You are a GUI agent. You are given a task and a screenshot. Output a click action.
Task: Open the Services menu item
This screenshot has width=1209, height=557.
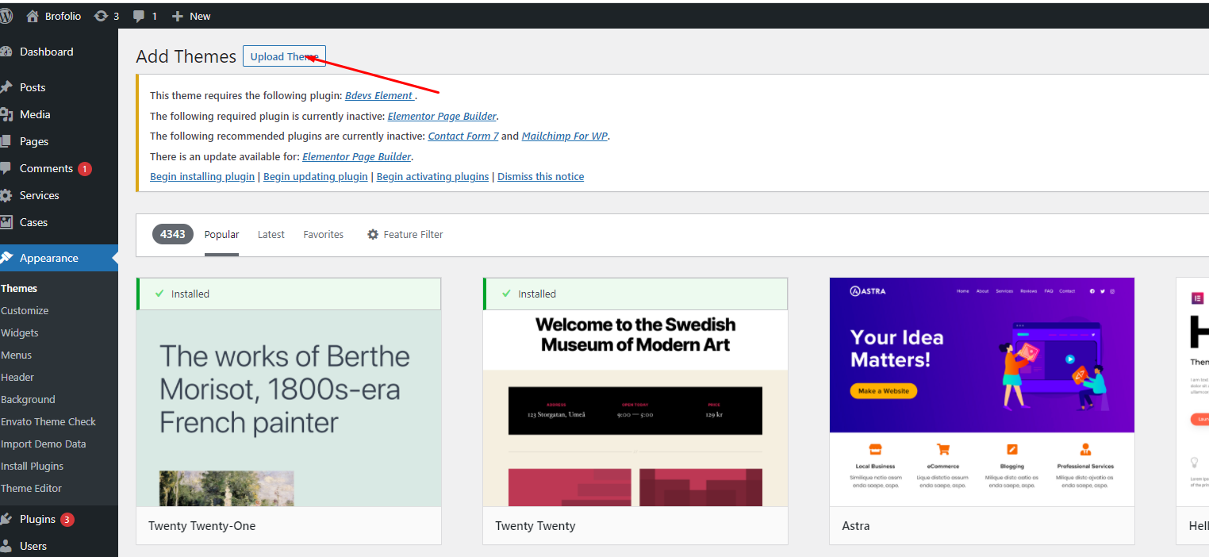click(x=40, y=195)
